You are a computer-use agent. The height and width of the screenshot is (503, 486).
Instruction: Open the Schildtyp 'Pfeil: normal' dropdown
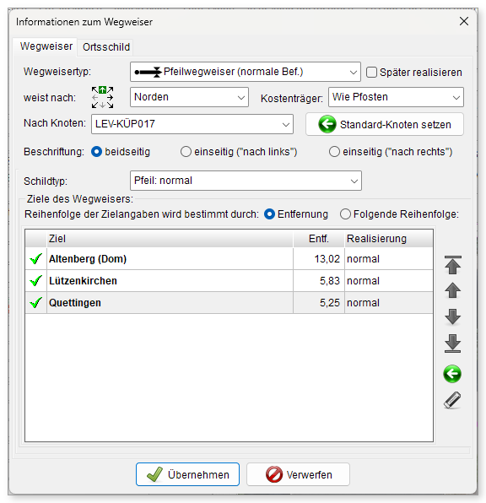[x=246, y=181]
